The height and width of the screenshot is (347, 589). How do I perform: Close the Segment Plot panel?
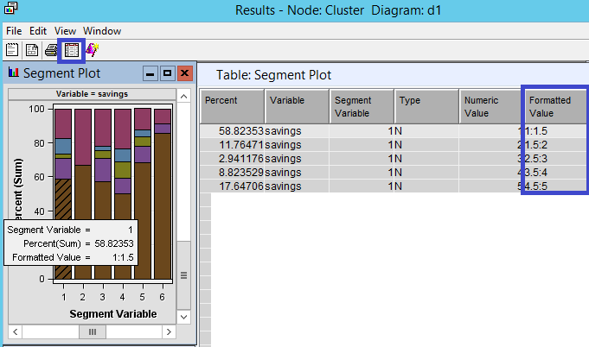point(185,73)
